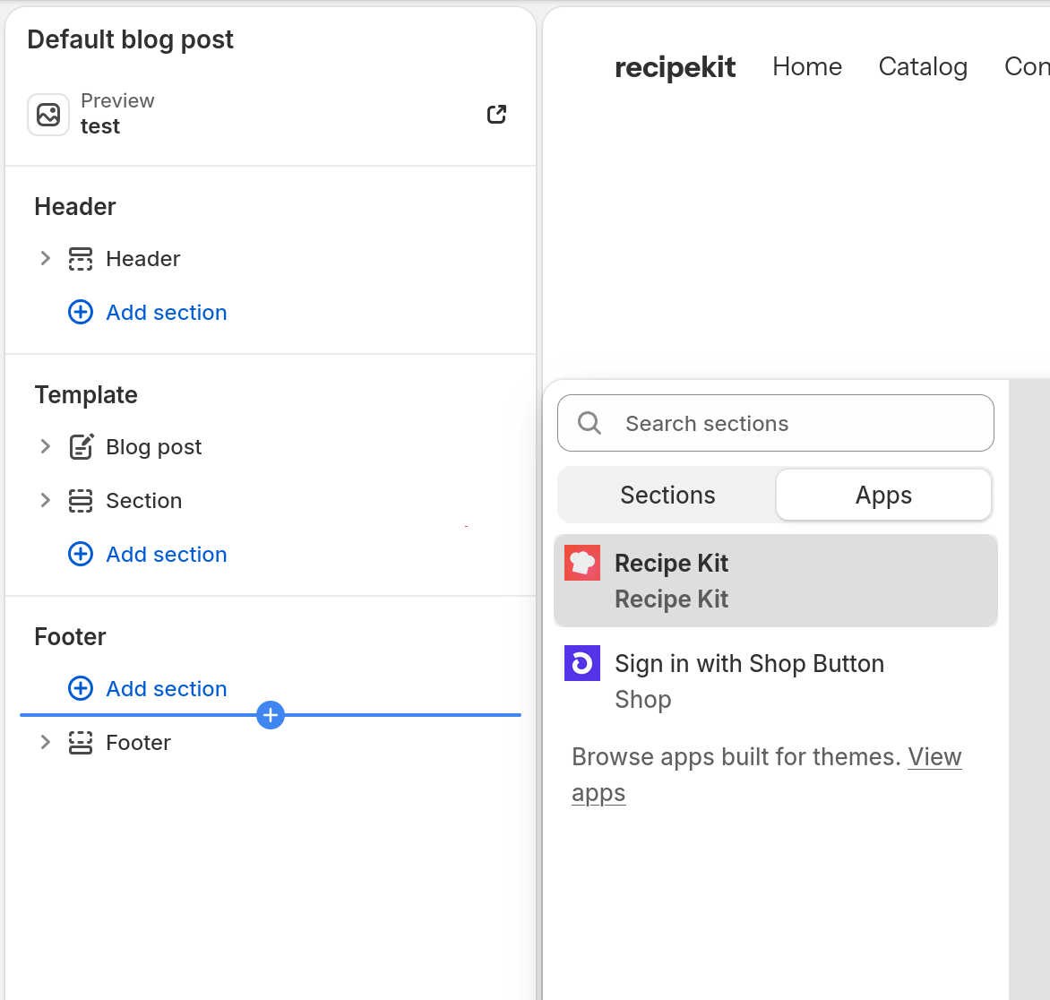Click the Shop app purple icon
This screenshot has height=1000, width=1050.
(582, 663)
